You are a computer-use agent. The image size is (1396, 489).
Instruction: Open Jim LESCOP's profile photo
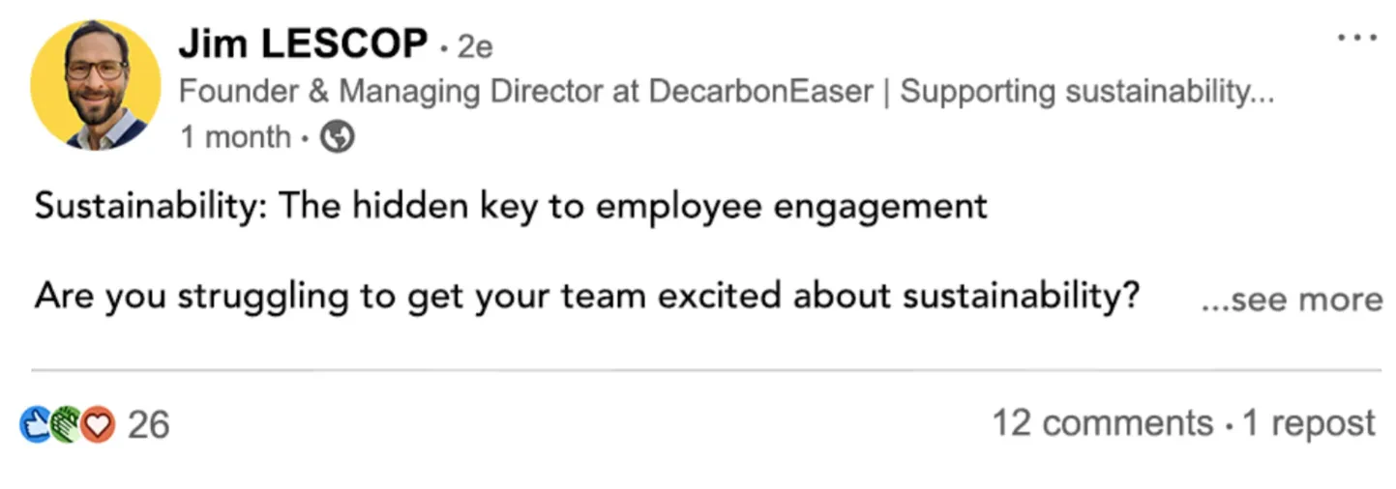(96, 85)
